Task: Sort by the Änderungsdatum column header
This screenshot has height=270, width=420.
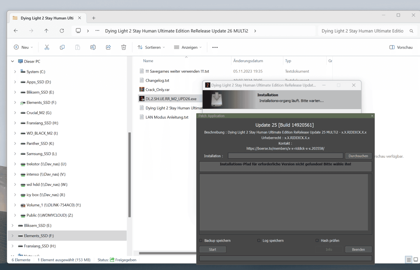Action: pos(248,61)
